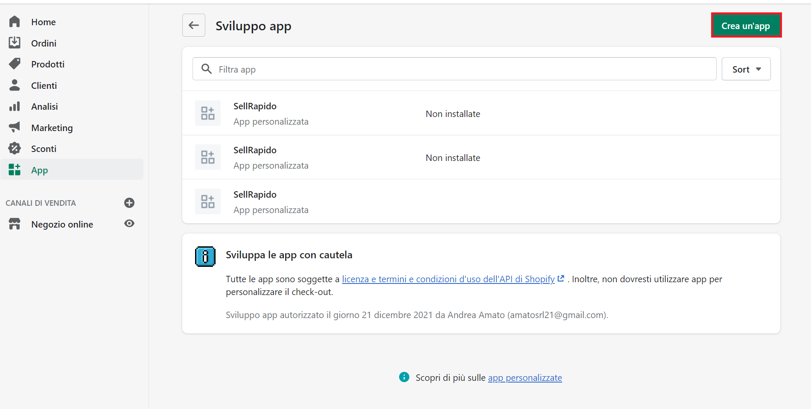Click App personalizzata label in third row
Image resolution: width=811 pixels, height=409 pixels.
pos(271,210)
